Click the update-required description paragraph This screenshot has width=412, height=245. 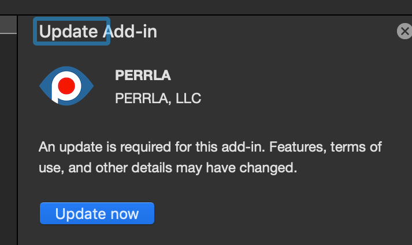point(210,158)
